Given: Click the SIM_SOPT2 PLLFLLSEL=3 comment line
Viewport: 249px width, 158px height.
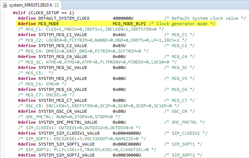Looking at the screenshot, I should pos(87,150).
